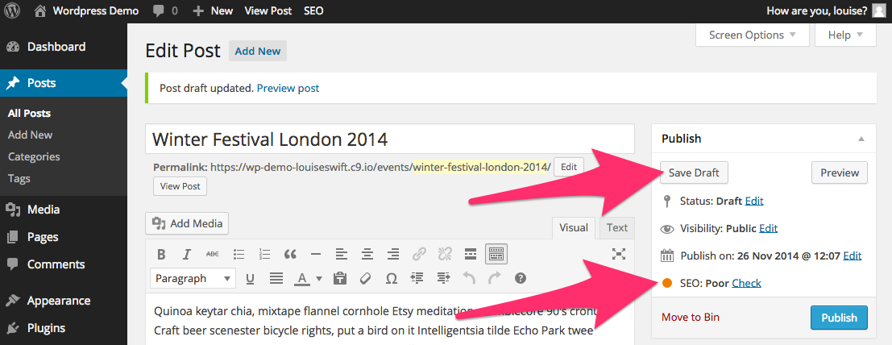The width and height of the screenshot is (892, 345).
Task: Toggle strikethrough text formatting
Action: (x=212, y=255)
